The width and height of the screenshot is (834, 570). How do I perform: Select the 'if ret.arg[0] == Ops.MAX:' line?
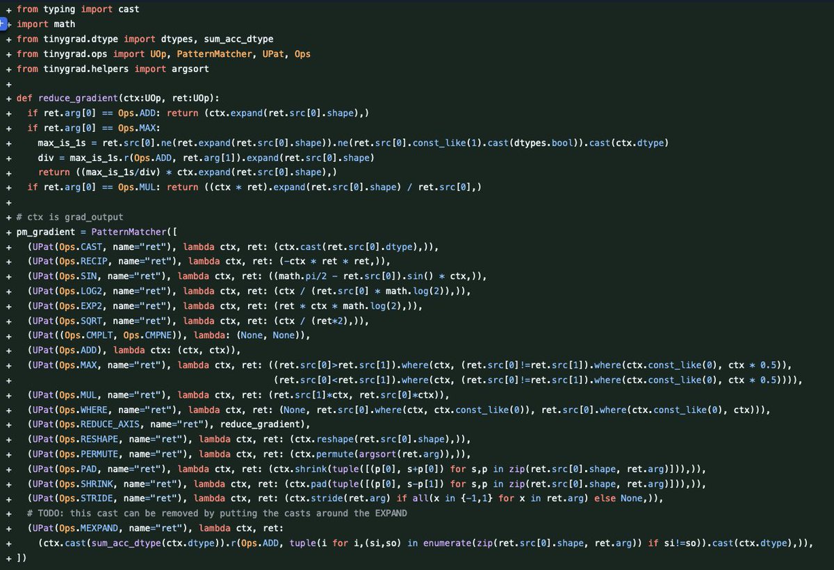(94, 128)
